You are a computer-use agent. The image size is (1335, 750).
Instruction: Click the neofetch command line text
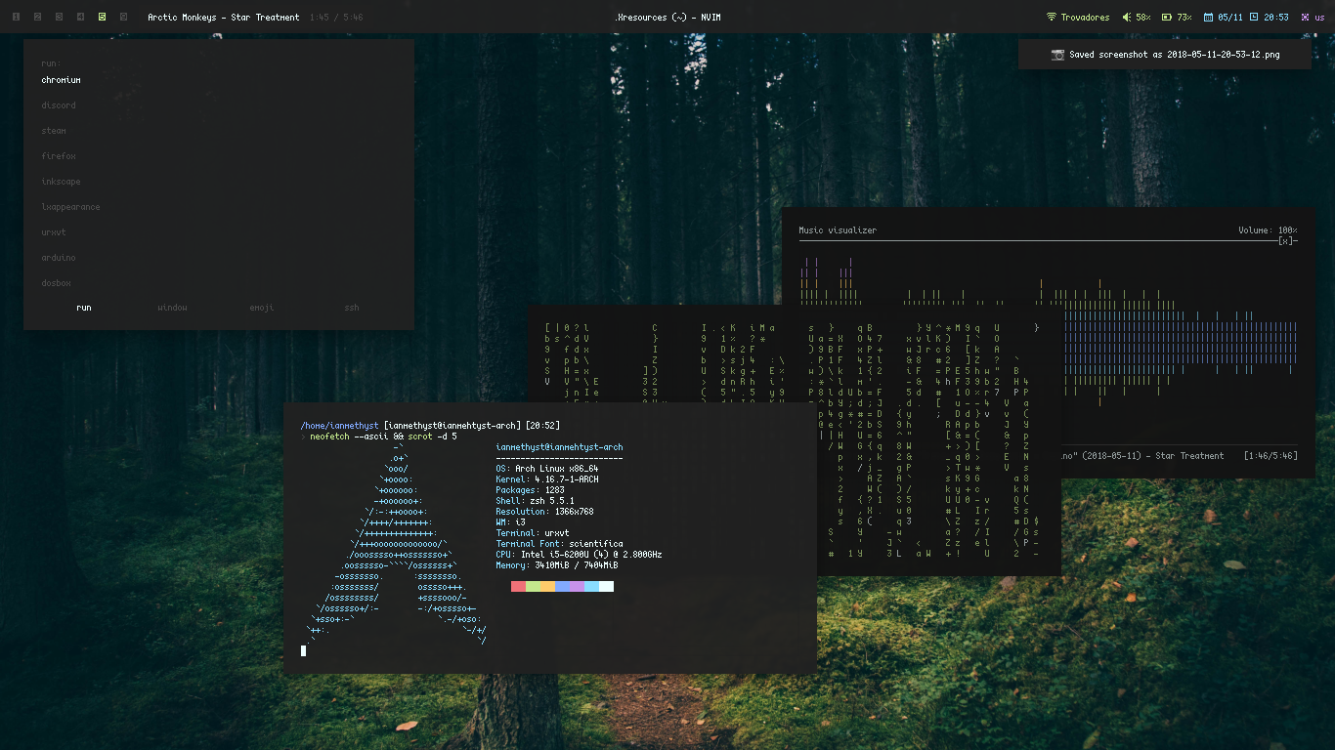pos(383,437)
